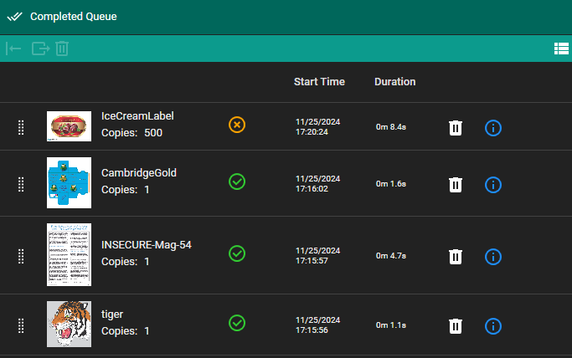Viewport: 572px width, 358px height.
Task: Click the orange cancelled status icon for IceCreamLabel
Action: tap(237, 125)
